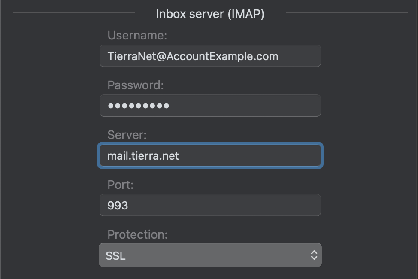Click the 993 port number value

point(118,205)
